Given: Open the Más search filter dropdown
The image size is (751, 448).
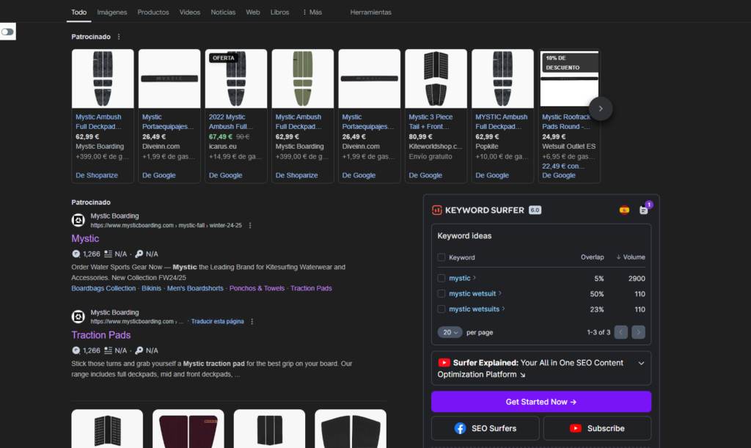Looking at the screenshot, I should tap(312, 12).
